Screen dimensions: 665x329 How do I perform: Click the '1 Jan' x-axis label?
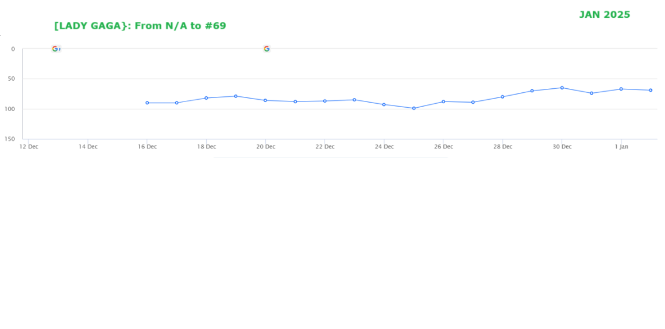[621, 147]
